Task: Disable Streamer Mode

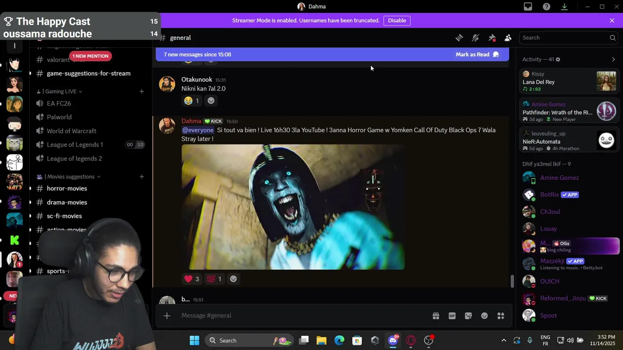Action: click(397, 20)
